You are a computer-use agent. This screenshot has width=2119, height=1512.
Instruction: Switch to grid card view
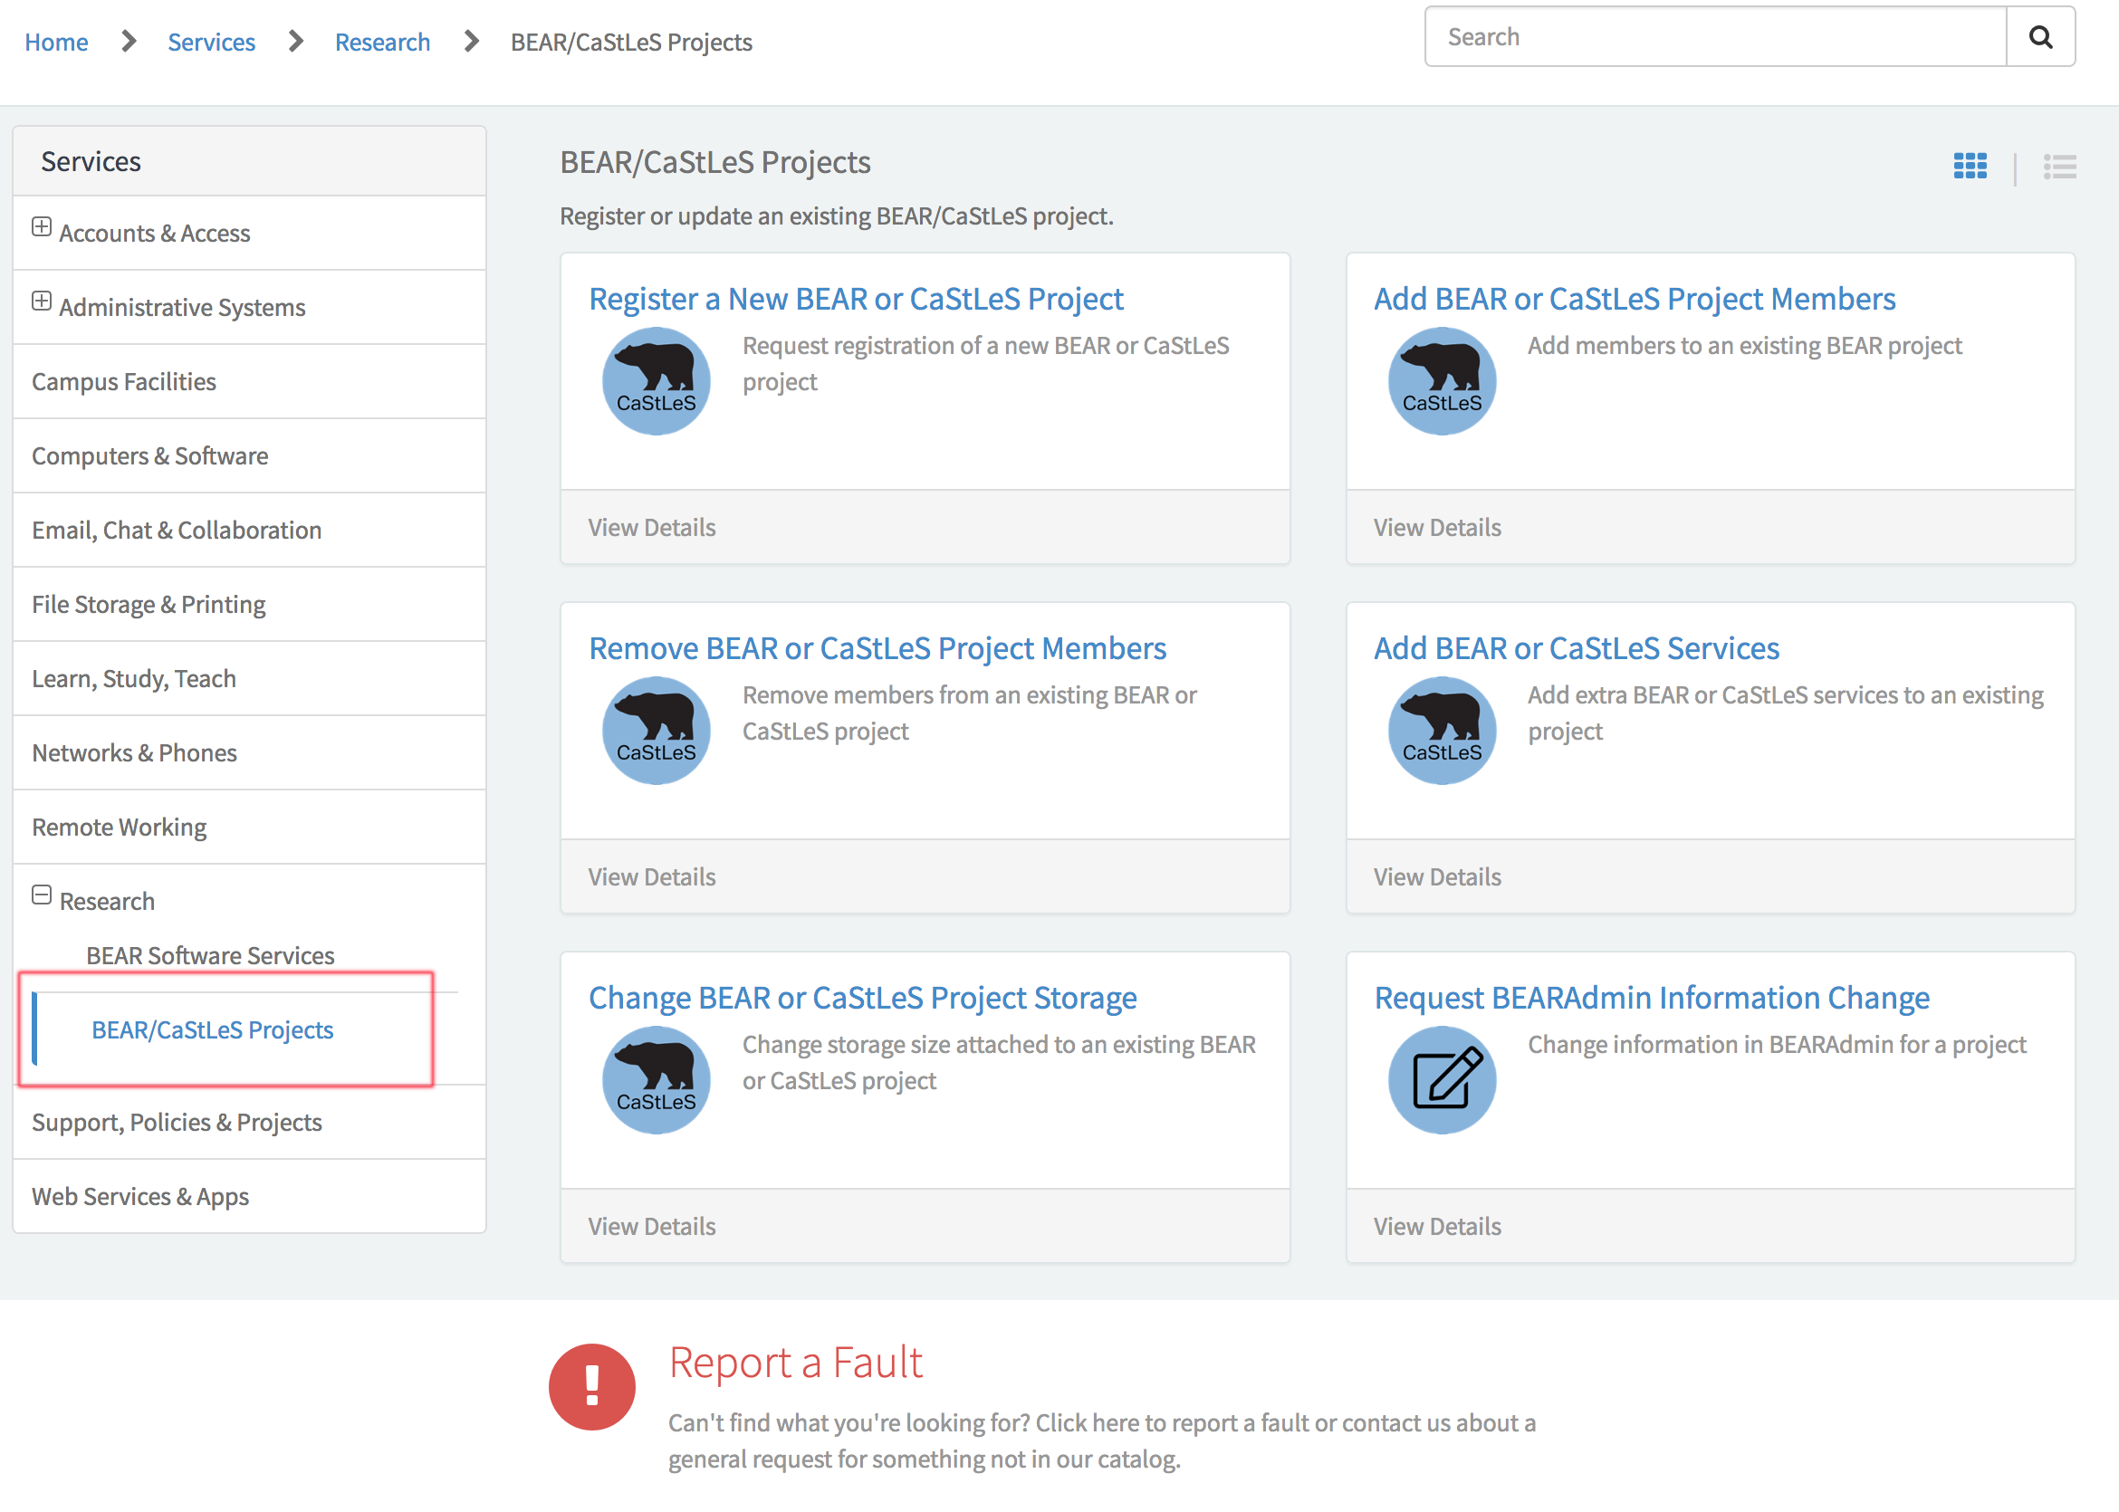[1970, 166]
